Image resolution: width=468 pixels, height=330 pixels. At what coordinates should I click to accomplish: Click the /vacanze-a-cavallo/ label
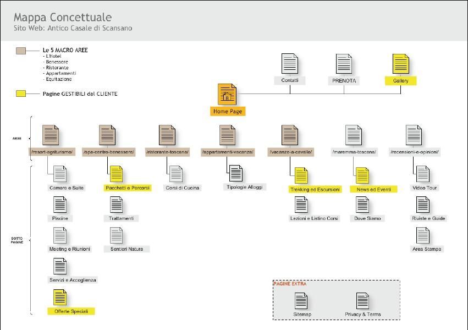click(291, 152)
